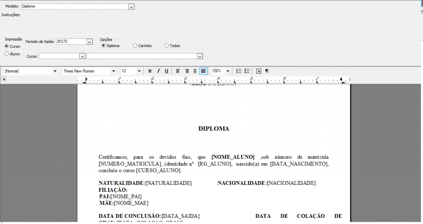Select the Curso radio button
The image size is (423, 224).
pos(7,46)
